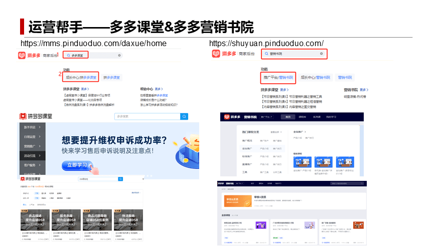
Task: Click the search field reading 营销书院
Action: [x=294, y=54]
